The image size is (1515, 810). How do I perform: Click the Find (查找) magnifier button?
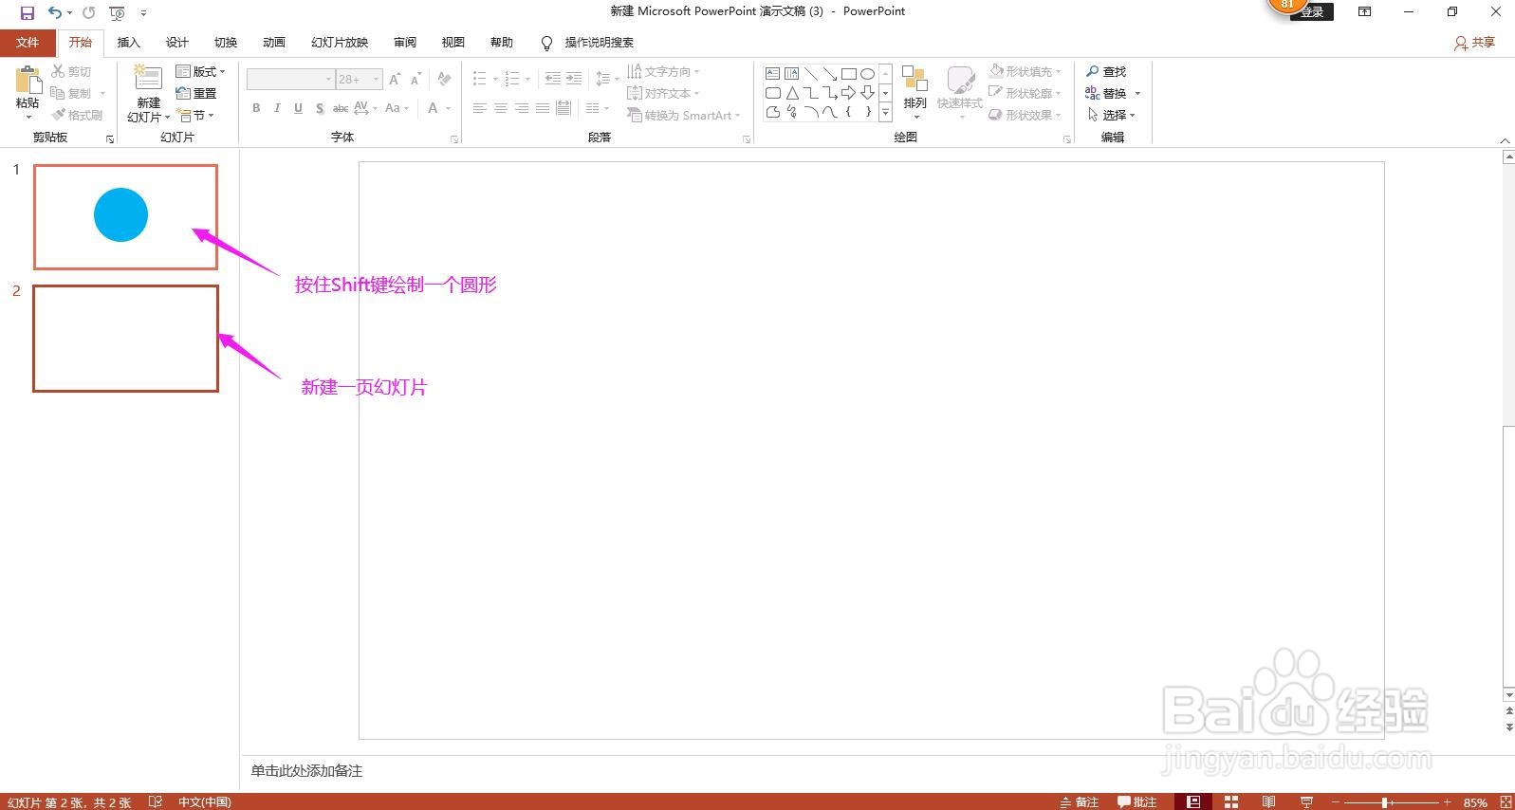click(x=1106, y=71)
